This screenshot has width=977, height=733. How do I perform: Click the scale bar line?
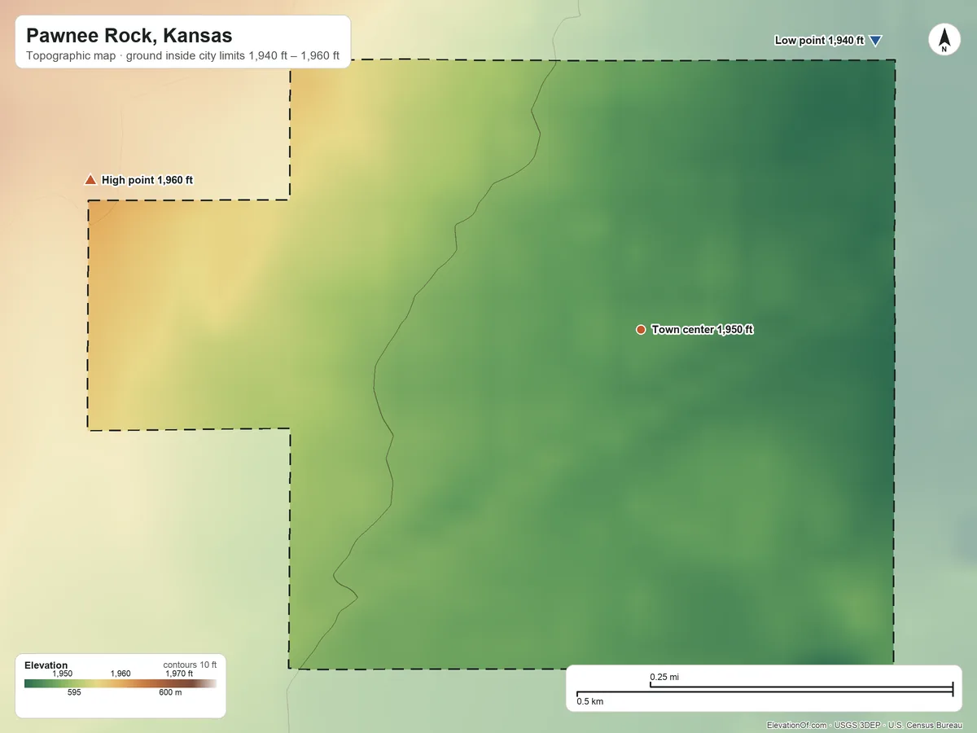tap(765, 691)
